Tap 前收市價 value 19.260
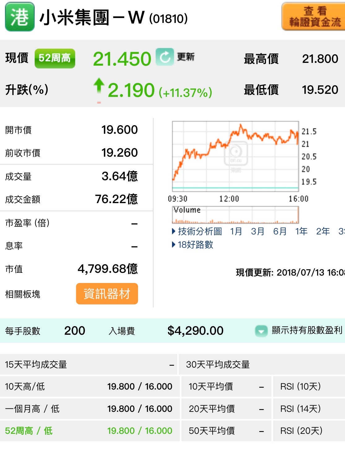 119,153
